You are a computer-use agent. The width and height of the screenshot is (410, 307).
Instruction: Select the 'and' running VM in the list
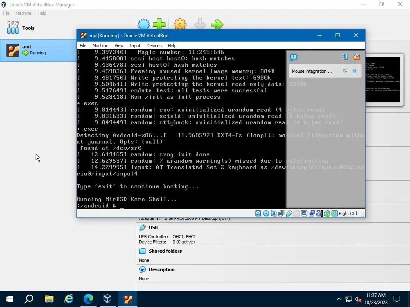38,50
